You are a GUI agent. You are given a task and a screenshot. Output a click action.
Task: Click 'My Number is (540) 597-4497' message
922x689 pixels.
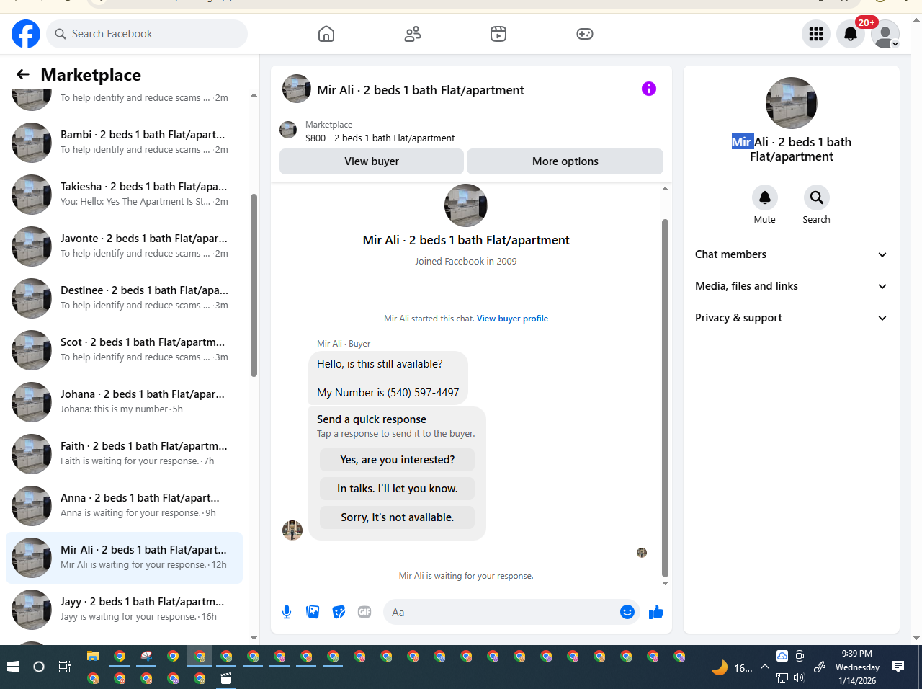pyautogui.click(x=388, y=393)
